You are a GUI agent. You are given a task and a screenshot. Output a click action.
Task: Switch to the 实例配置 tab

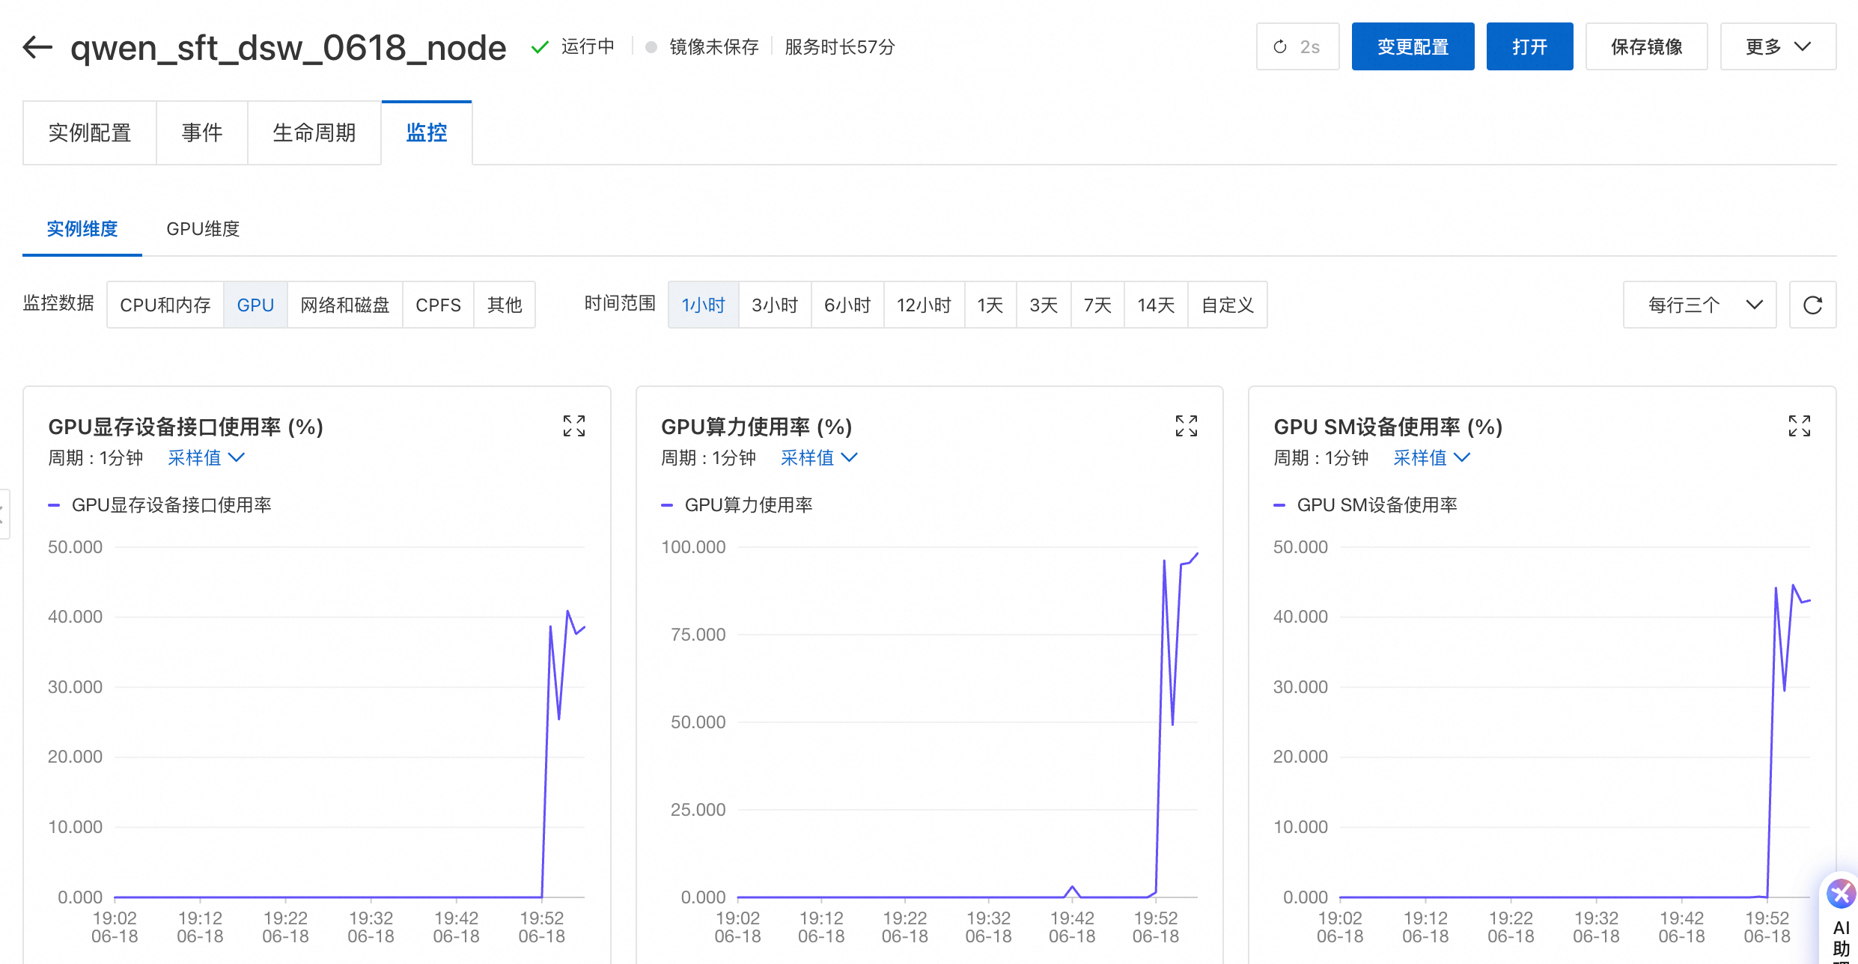click(90, 132)
